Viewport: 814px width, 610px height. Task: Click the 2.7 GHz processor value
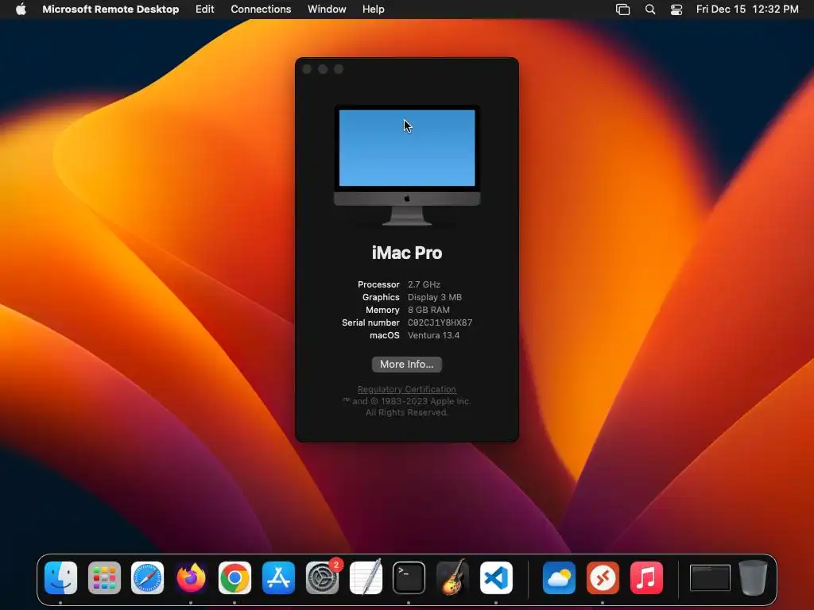pyautogui.click(x=424, y=284)
